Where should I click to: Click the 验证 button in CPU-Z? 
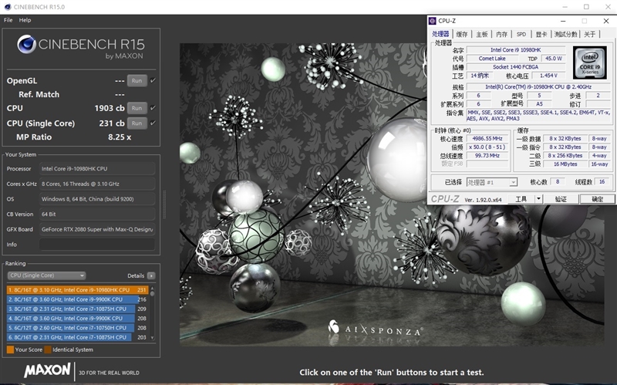coord(561,199)
